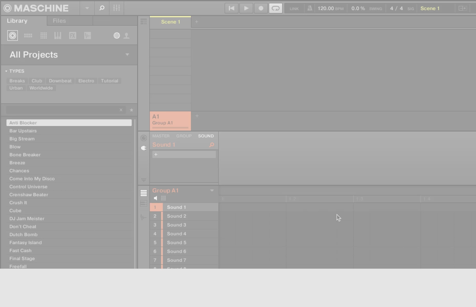Add a new group with plus
This screenshot has height=307, width=476.
click(197, 116)
